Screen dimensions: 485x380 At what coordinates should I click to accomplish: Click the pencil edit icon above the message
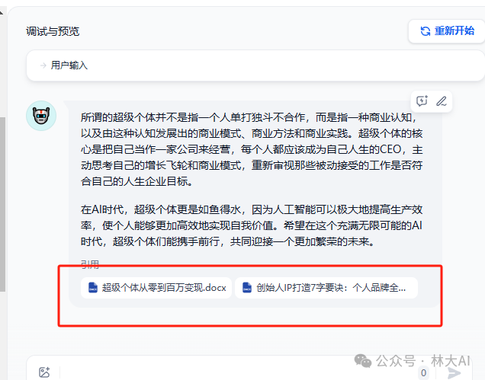coord(442,101)
